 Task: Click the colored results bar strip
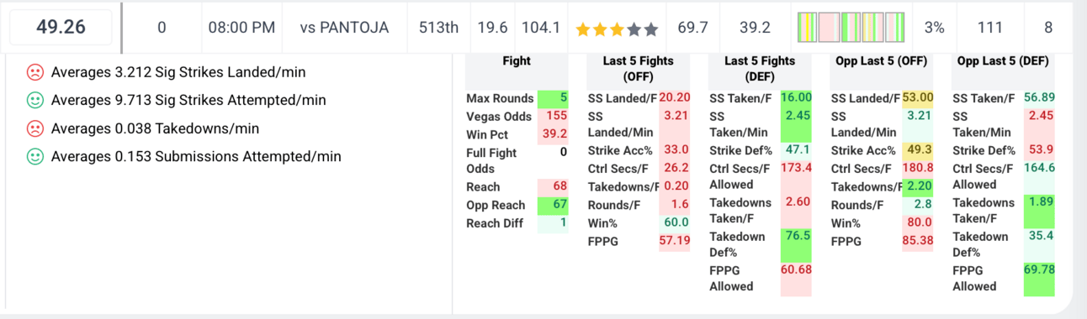pos(851,28)
